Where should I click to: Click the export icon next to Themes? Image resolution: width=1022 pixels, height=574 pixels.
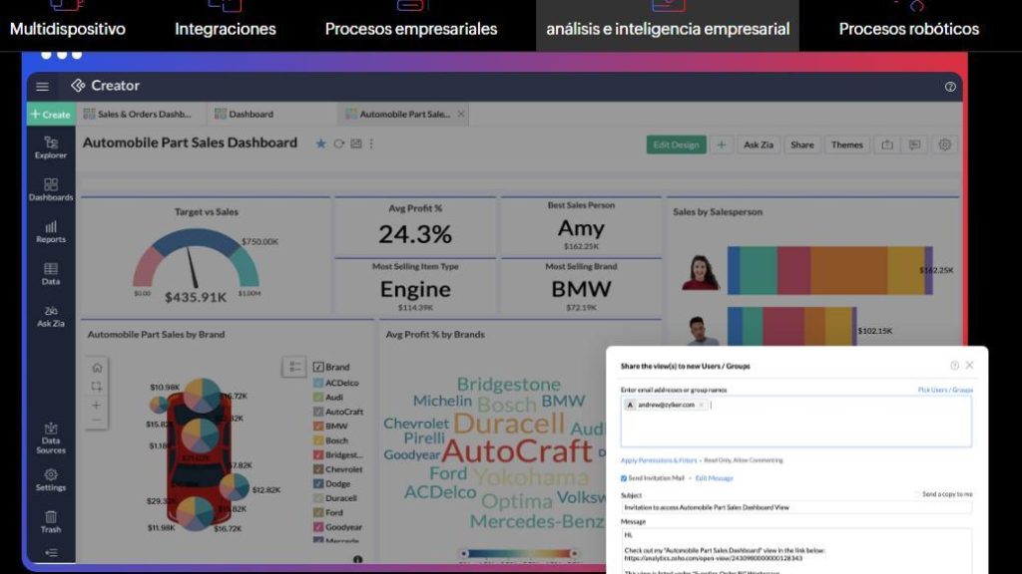pos(887,144)
